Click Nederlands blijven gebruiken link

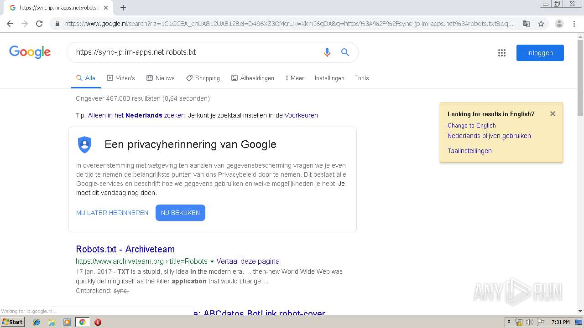[489, 136]
